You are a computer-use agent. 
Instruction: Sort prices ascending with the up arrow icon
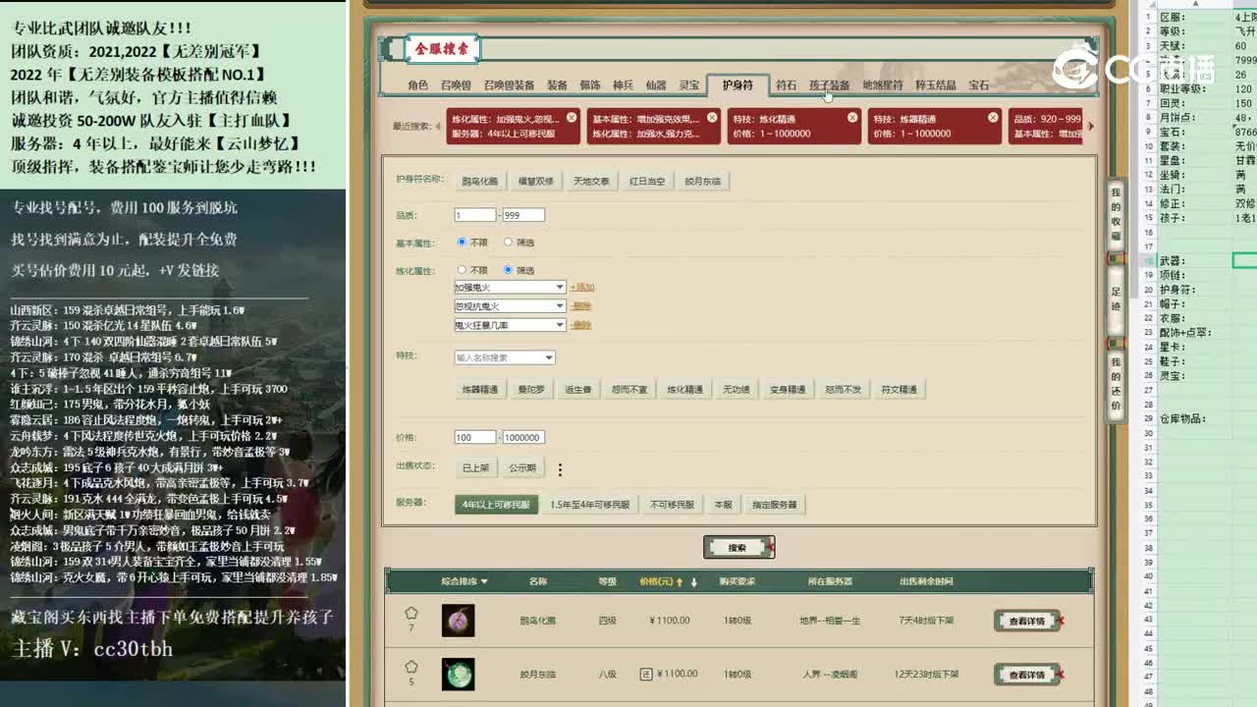coord(679,583)
